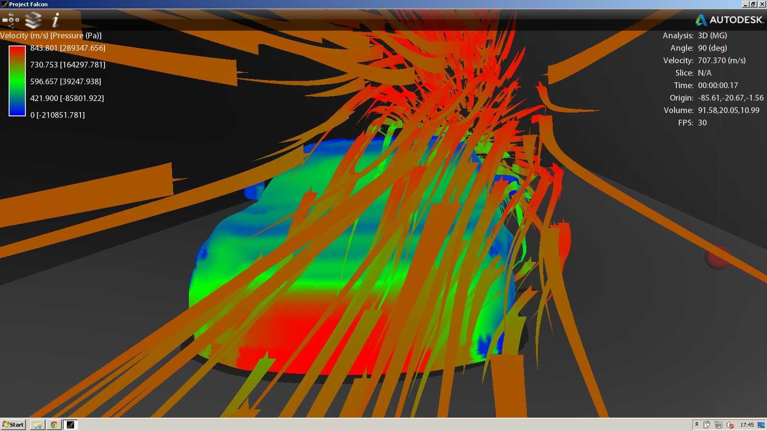Open the info 'i' icon
767x431 pixels.
tap(55, 20)
